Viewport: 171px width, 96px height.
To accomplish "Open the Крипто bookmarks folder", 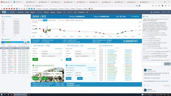I will (61, 9).
